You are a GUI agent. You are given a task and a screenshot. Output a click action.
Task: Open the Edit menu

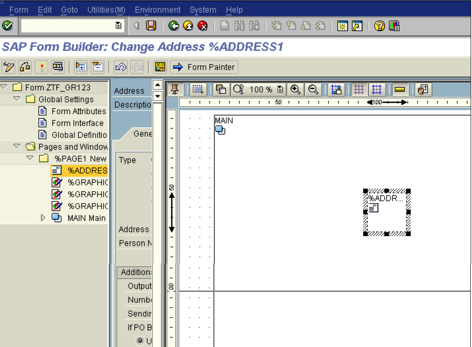45,10
